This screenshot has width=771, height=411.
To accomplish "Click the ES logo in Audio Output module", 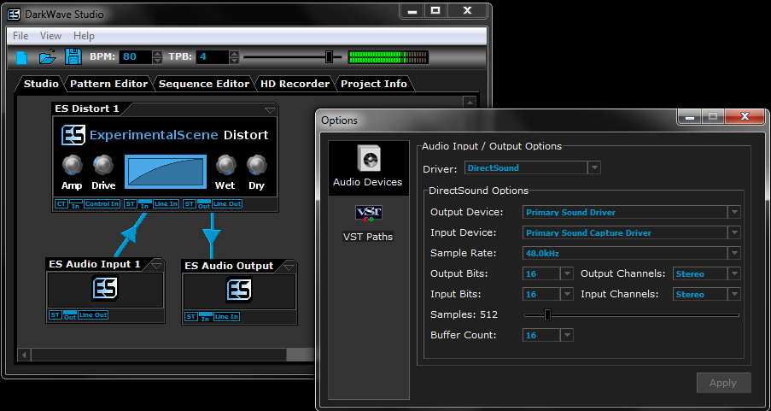I will [238, 291].
